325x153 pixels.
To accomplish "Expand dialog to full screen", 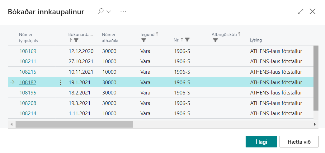I will (300, 11).
